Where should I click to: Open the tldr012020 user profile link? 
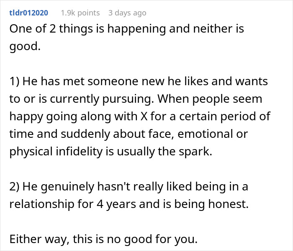pyautogui.click(x=28, y=13)
